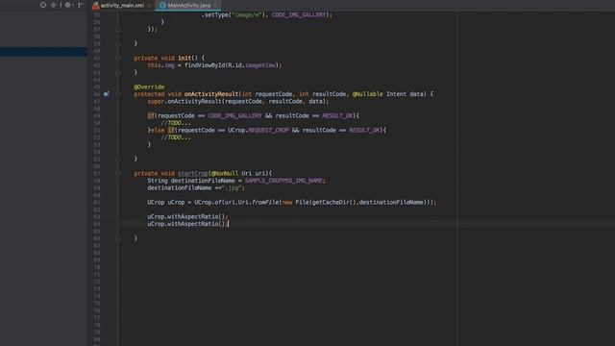This screenshot has width=615, height=346.
Task: Hide the project panel with the hide icon
Action: click(81, 5)
